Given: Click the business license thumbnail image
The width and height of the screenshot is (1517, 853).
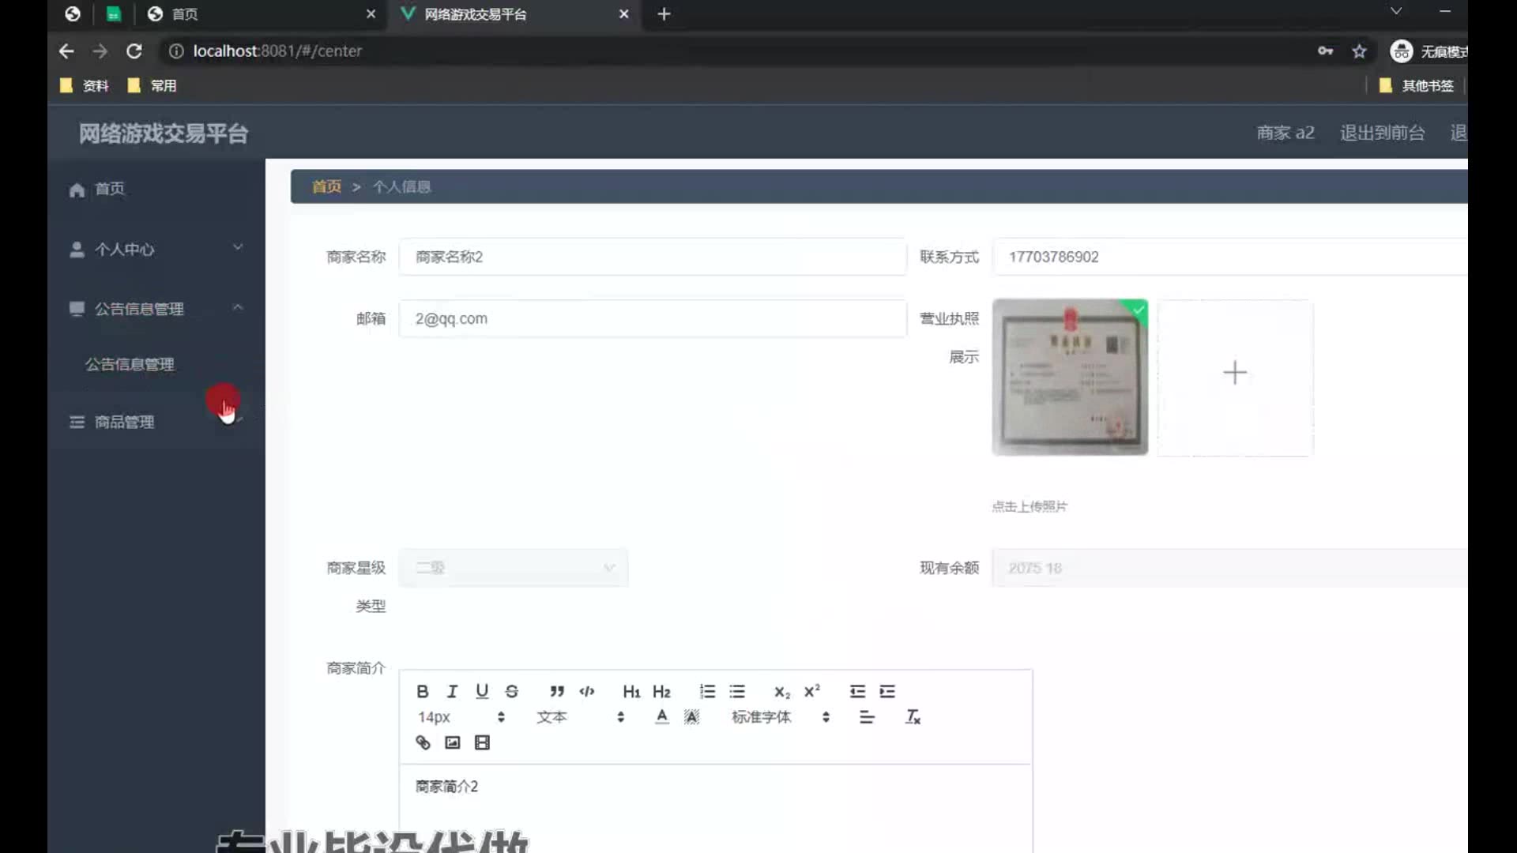Looking at the screenshot, I should coord(1069,378).
